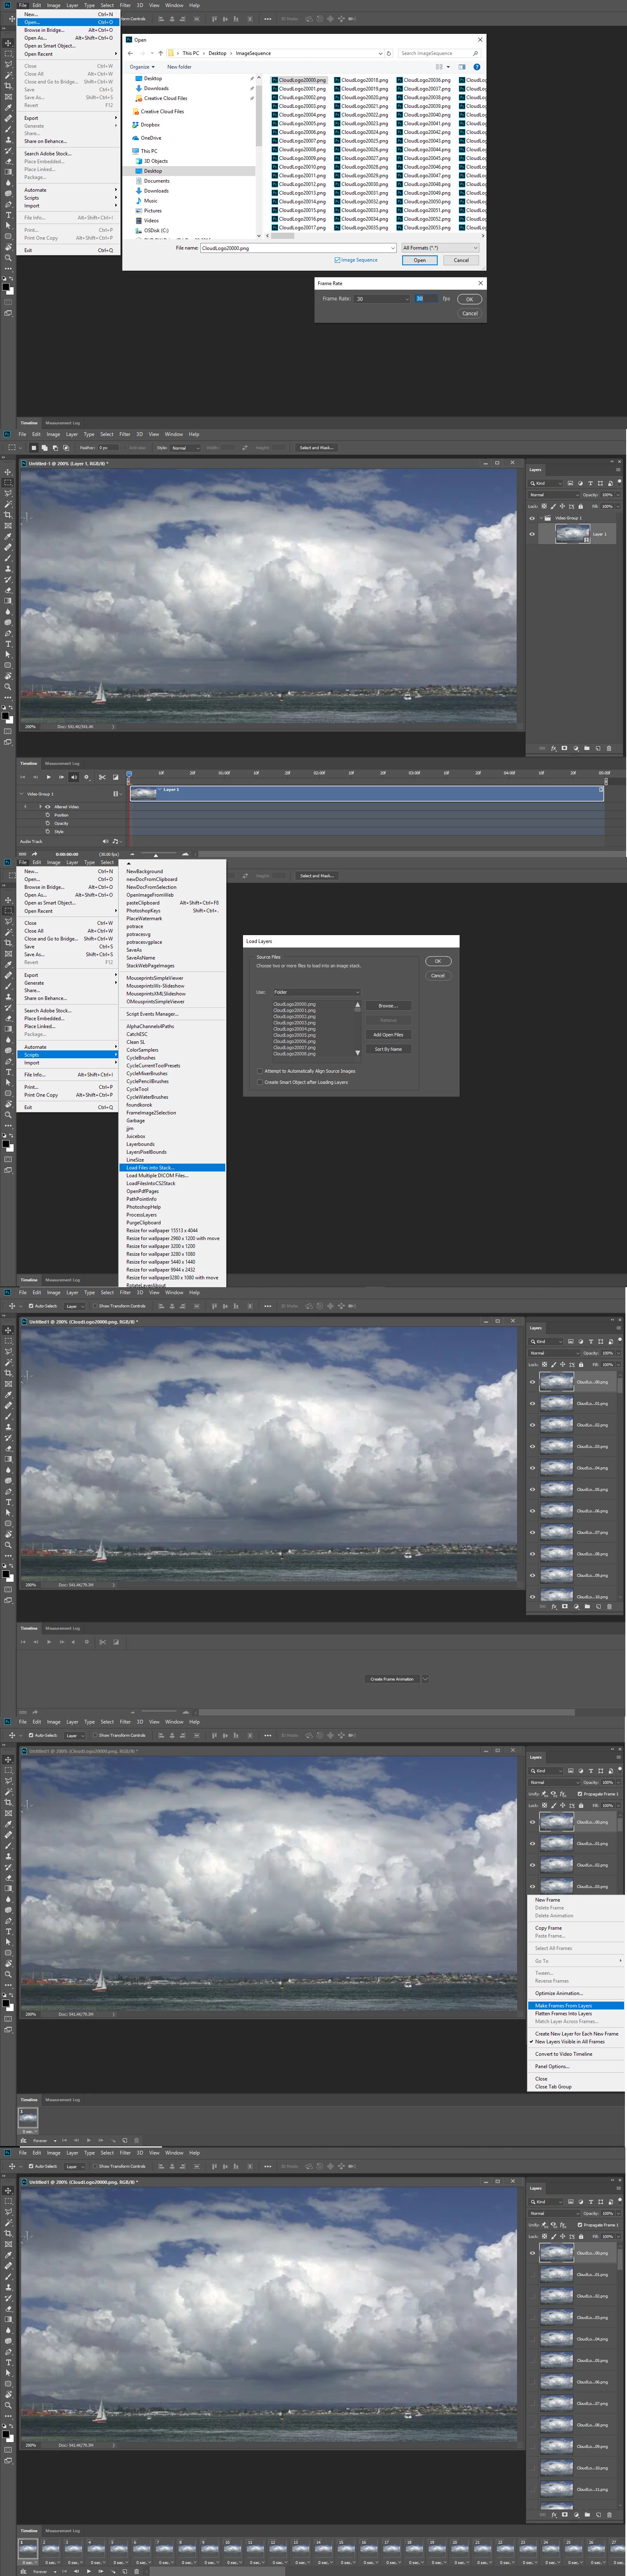Click OK in the Frame Rate dialog
The image size is (627, 2576).
point(469,299)
